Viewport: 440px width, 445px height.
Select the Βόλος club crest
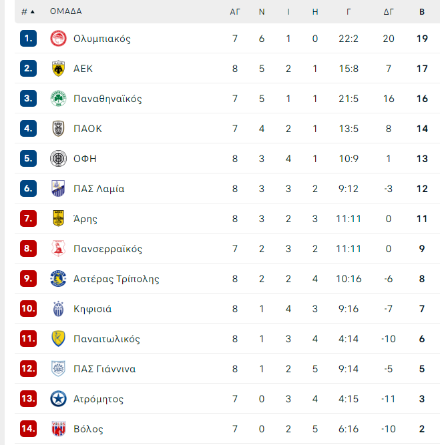[58, 429]
